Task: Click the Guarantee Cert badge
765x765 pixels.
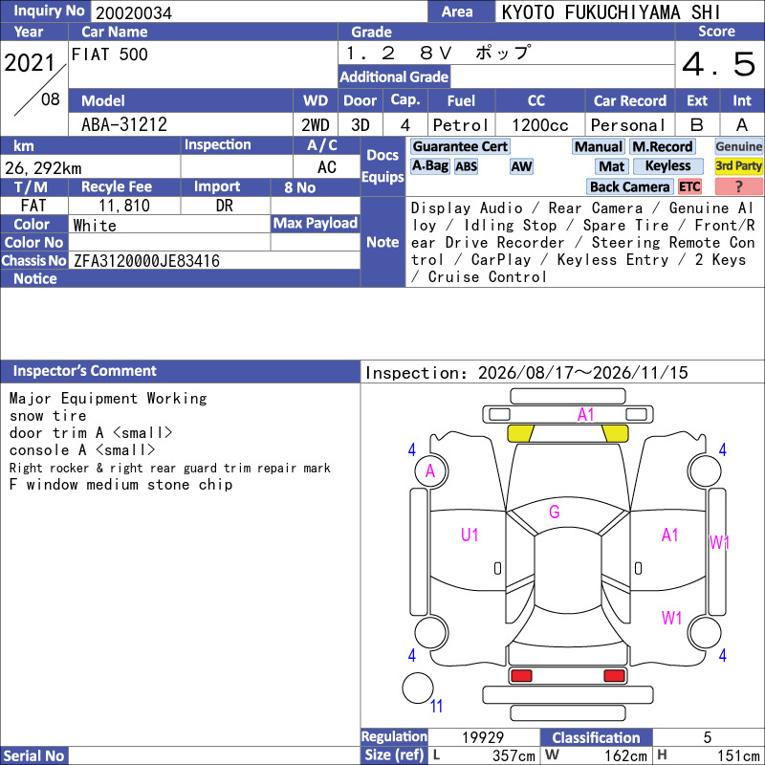Action: (460, 146)
